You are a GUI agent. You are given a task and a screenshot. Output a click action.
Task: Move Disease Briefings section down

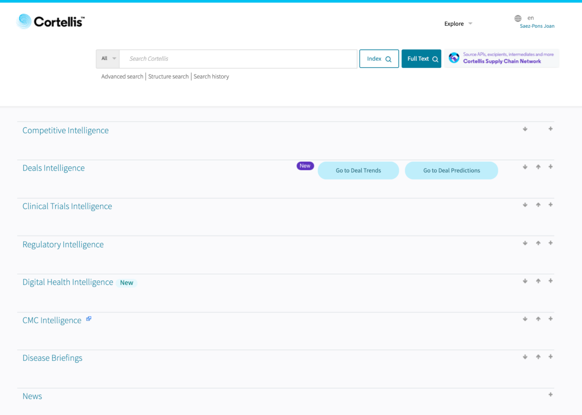pyautogui.click(x=525, y=357)
